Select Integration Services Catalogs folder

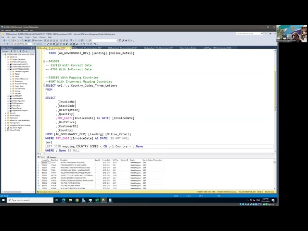20,125
